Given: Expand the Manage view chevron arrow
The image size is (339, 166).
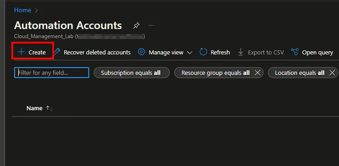Looking at the screenshot, I should pyautogui.click(x=190, y=53).
